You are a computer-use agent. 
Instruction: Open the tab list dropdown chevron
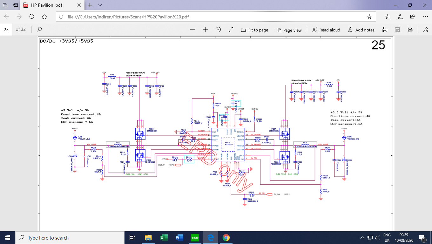(100, 5)
